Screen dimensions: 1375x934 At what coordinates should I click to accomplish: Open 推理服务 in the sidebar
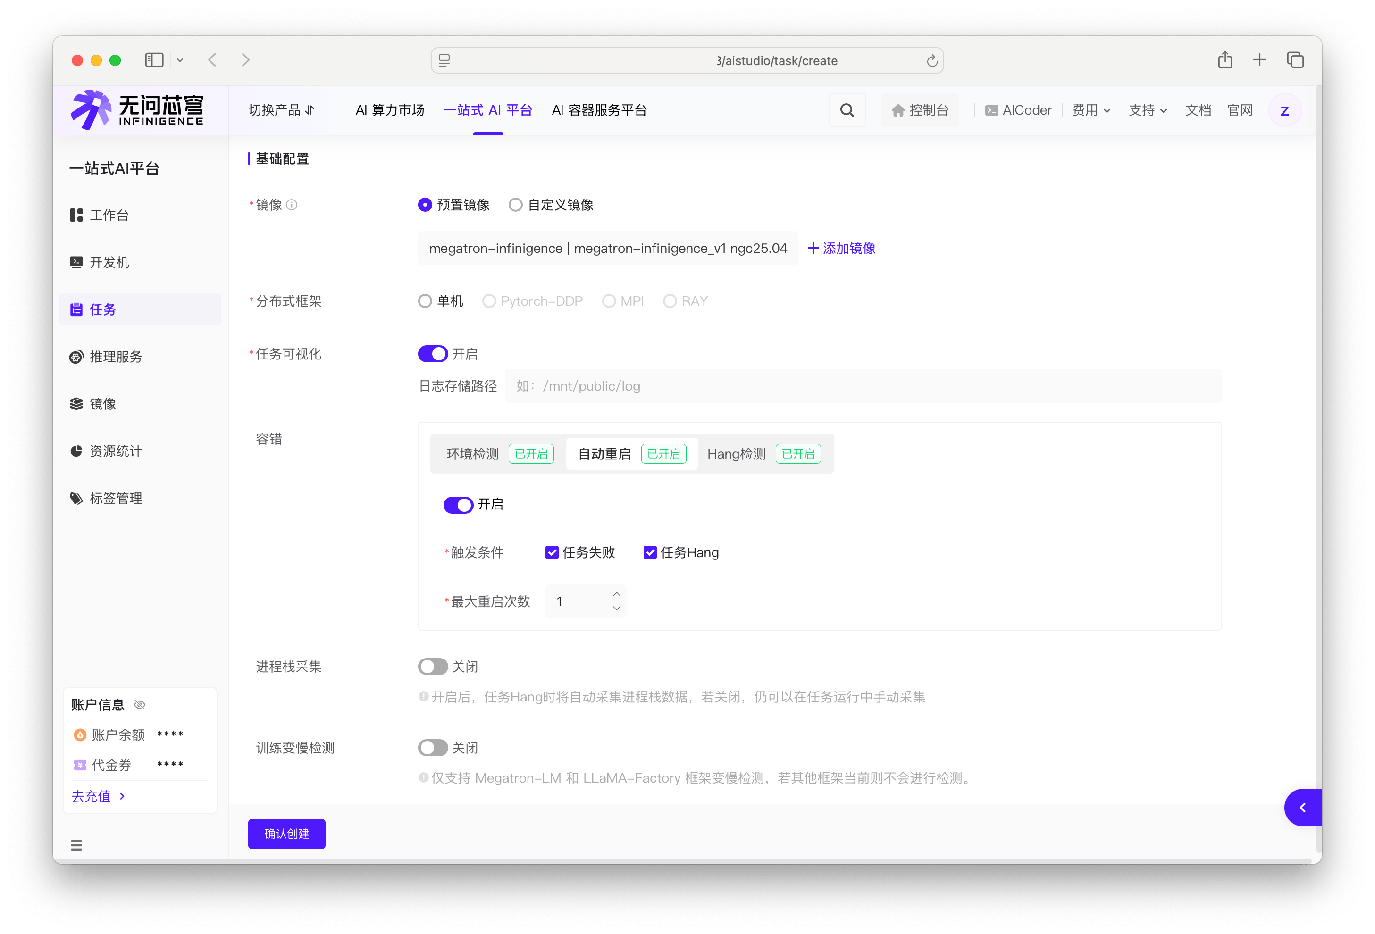[116, 357]
